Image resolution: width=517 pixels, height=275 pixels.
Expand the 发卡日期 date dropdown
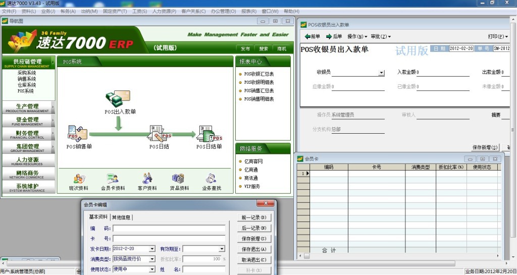pos(152,249)
